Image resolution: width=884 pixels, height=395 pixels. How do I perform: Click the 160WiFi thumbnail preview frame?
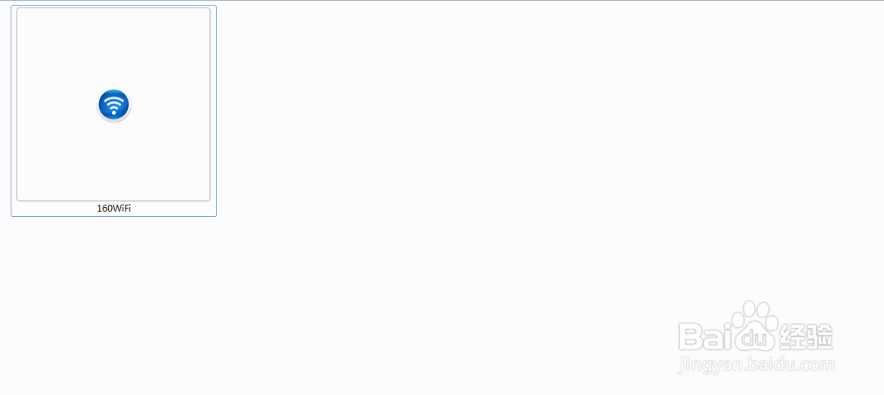(x=113, y=104)
